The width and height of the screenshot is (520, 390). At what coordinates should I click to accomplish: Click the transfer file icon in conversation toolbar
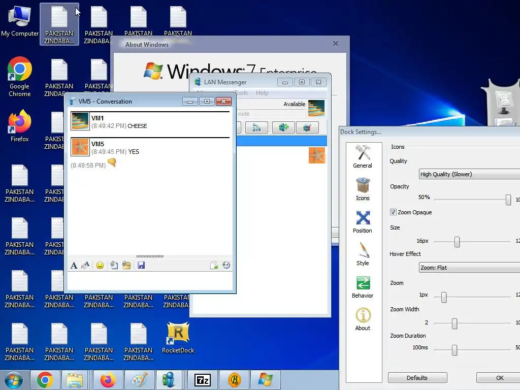click(214, 265)
